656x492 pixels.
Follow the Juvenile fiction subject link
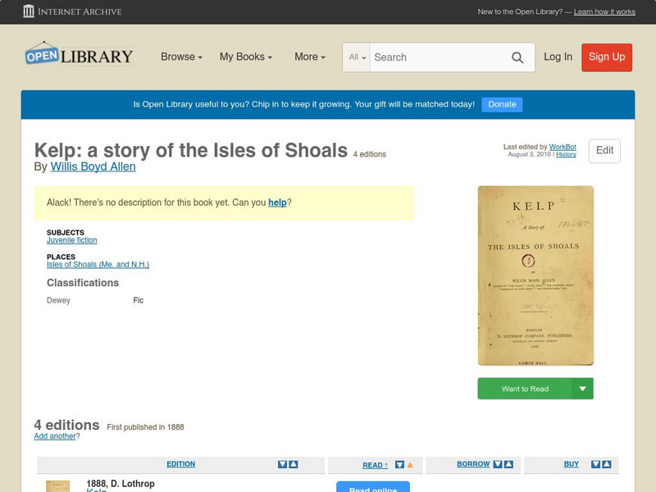[x=73, y=239]
